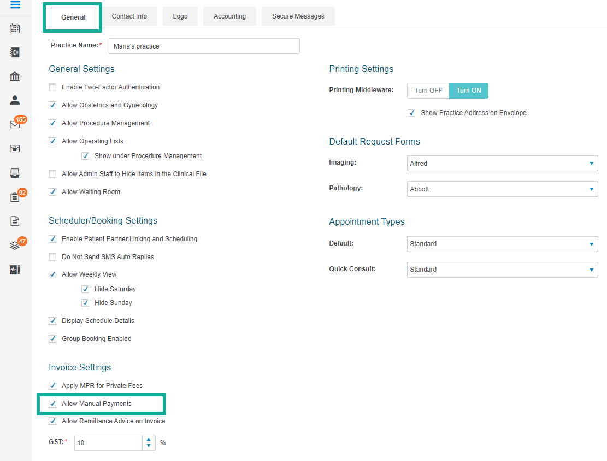Check Do Not Send SMS Auto Replies

[52, 257]
